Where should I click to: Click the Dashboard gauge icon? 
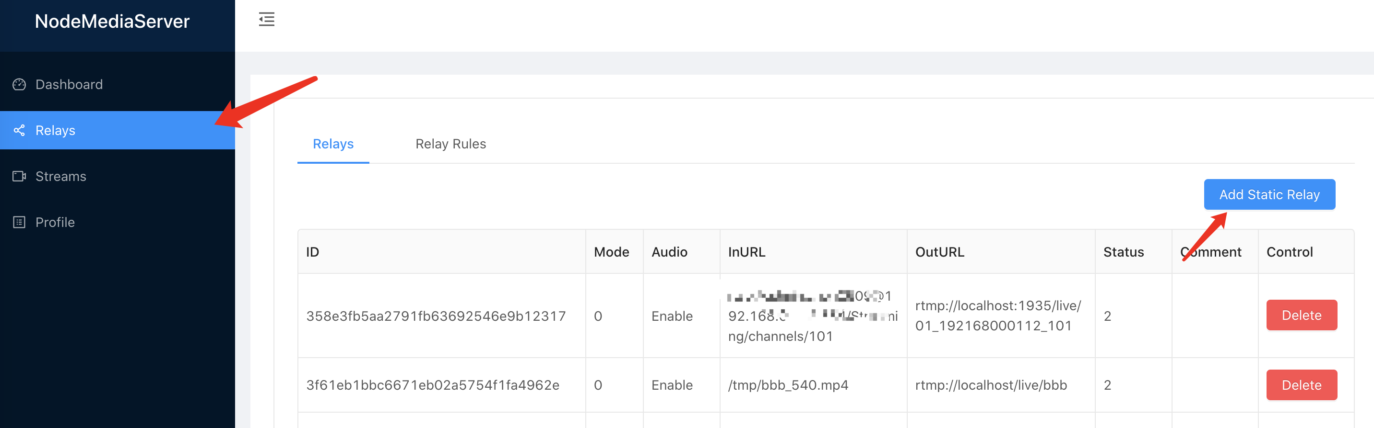click(x=19, y=84)
